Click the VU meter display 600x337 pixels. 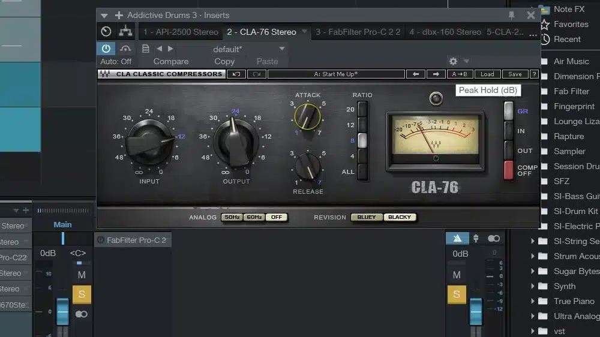435,140
